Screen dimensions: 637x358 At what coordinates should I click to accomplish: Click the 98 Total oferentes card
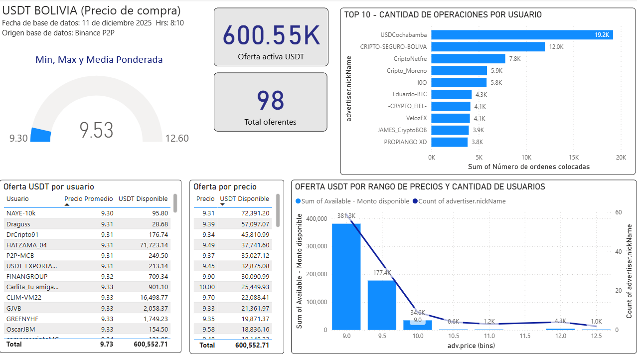270,101
